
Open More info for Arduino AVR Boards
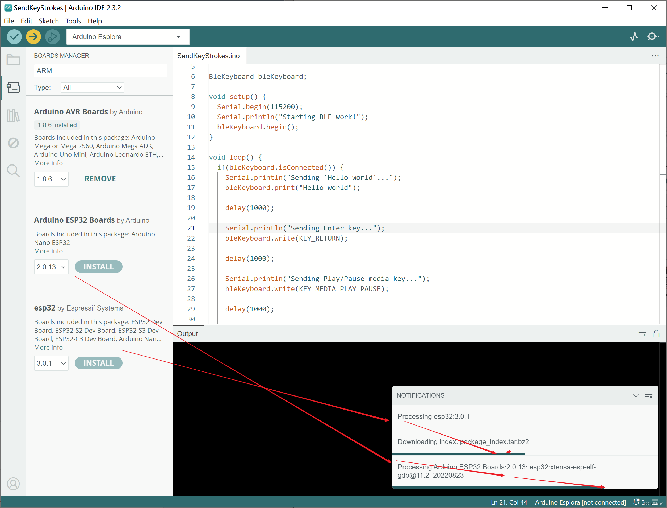[48, 163]
